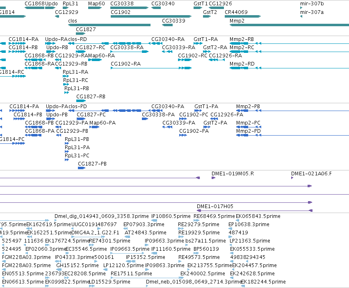Select the GstT2 gene label
Screen dimensions: 349x288
click(x=210, y=12)
